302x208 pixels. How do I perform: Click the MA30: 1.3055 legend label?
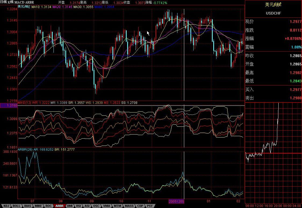point(83,7)
